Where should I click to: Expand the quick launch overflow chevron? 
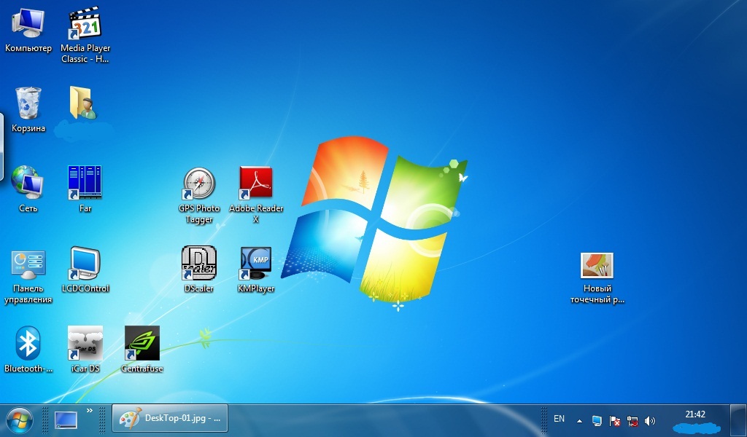click(90, 412)
